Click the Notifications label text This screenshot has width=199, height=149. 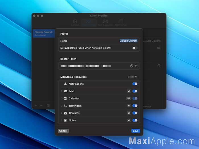(x=76, y=84)
